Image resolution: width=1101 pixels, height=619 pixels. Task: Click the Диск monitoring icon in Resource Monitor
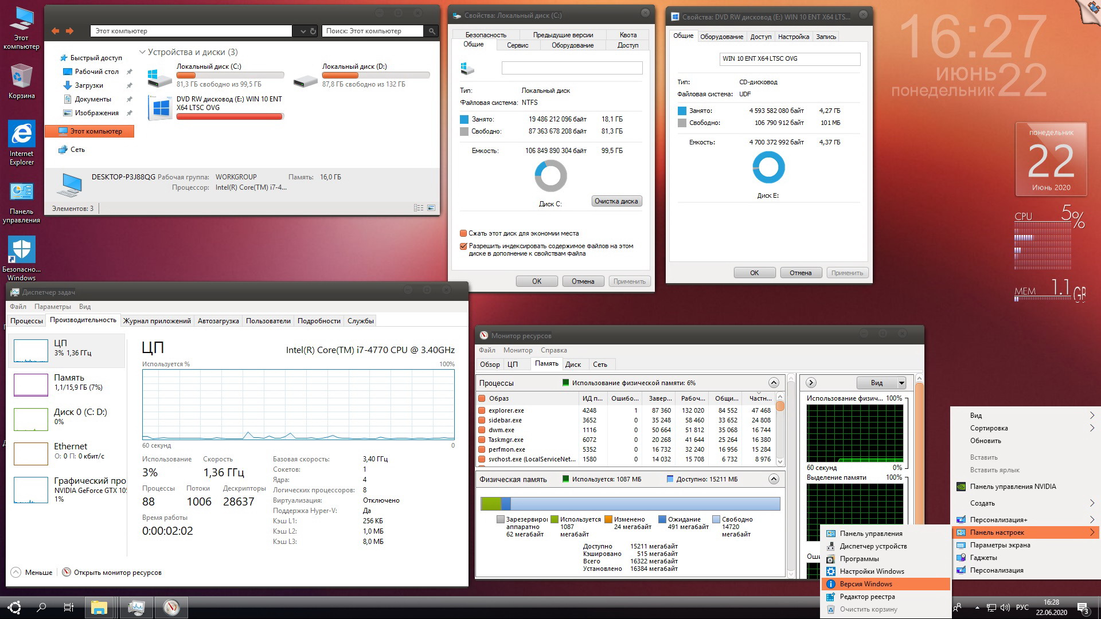pyautogui.click(x=573, y=363)
